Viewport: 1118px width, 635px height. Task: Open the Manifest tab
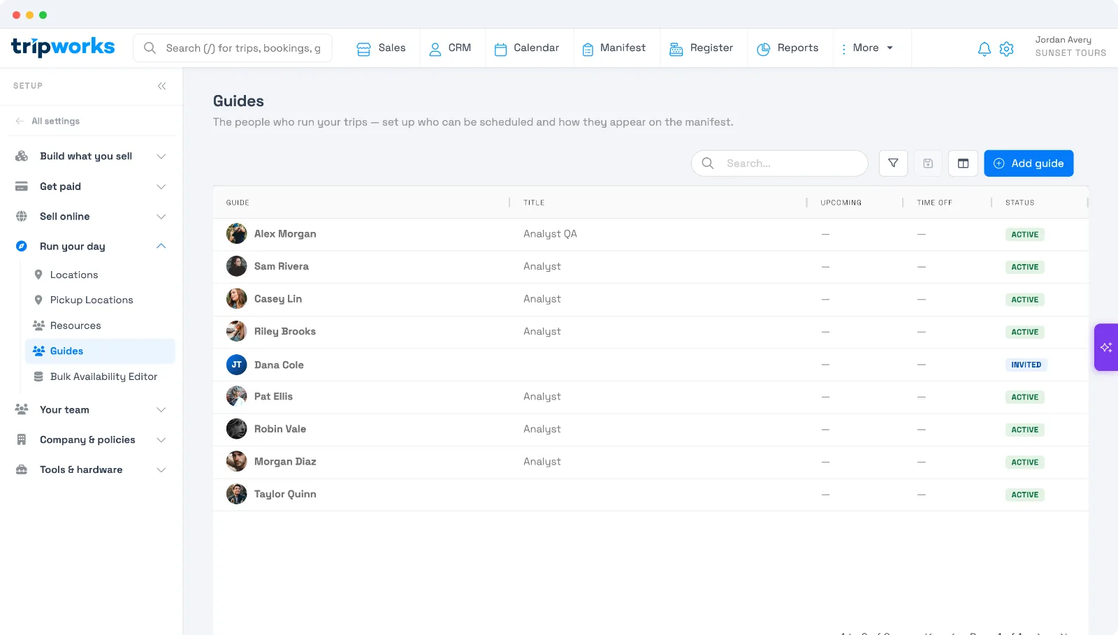(x=614, y=48)
